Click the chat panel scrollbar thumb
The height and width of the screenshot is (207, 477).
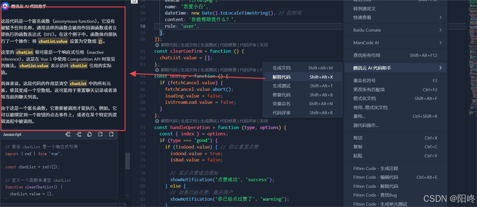point(127,161)
